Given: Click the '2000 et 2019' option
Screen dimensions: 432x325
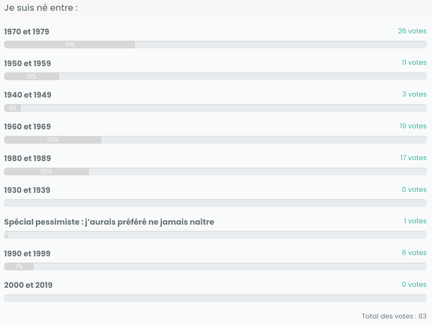Looking at the screenshot, I should (28, 285).
